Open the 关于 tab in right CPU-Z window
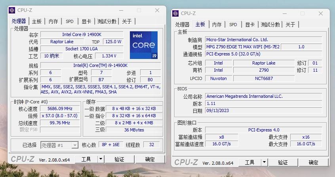 290,25
